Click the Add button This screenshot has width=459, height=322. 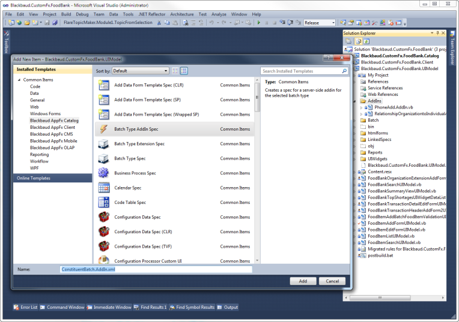coord(303,281)
